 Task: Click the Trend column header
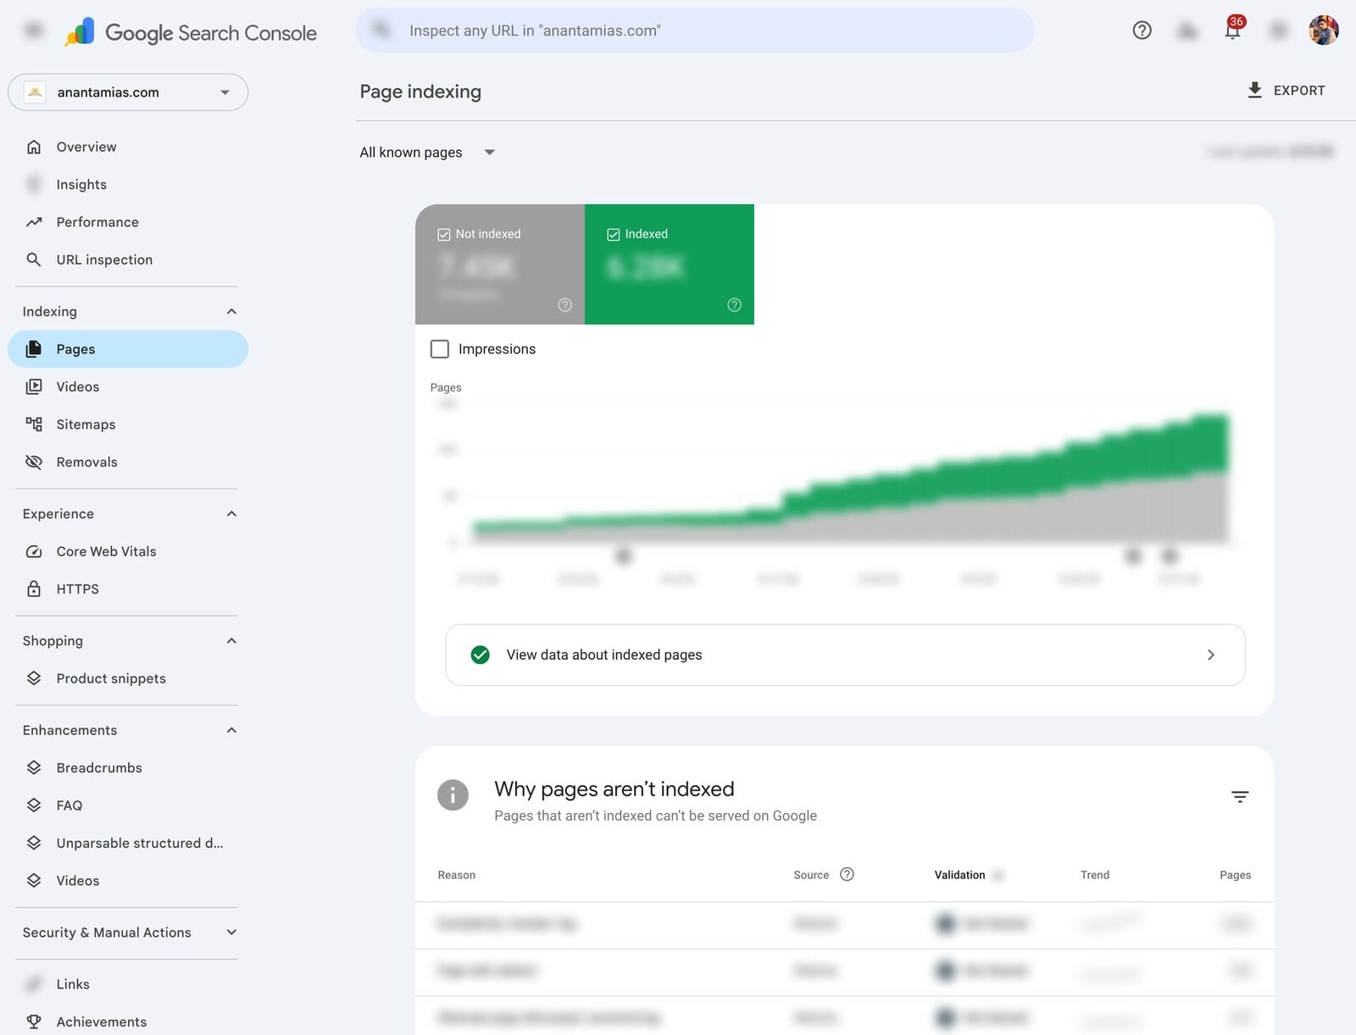[x=1095, y=875]
